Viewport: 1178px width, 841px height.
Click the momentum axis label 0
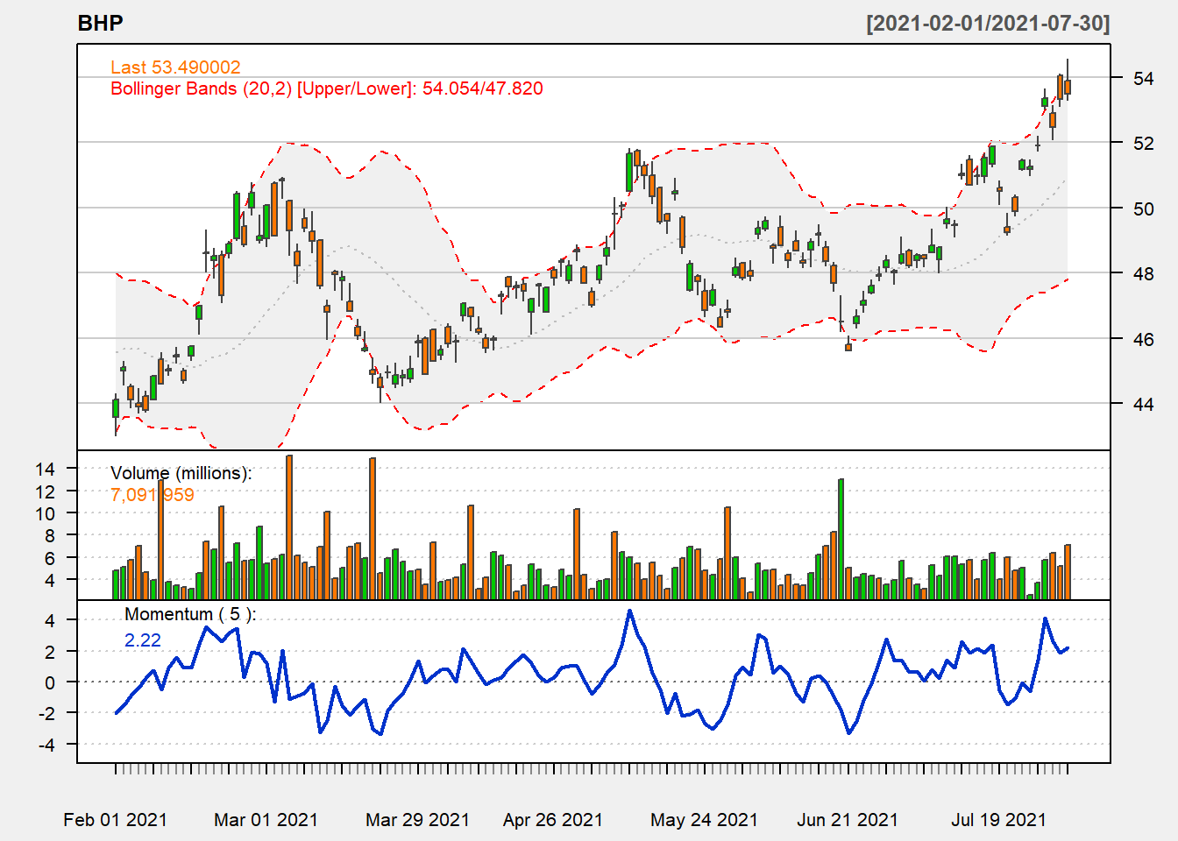(x=50, y=682)
